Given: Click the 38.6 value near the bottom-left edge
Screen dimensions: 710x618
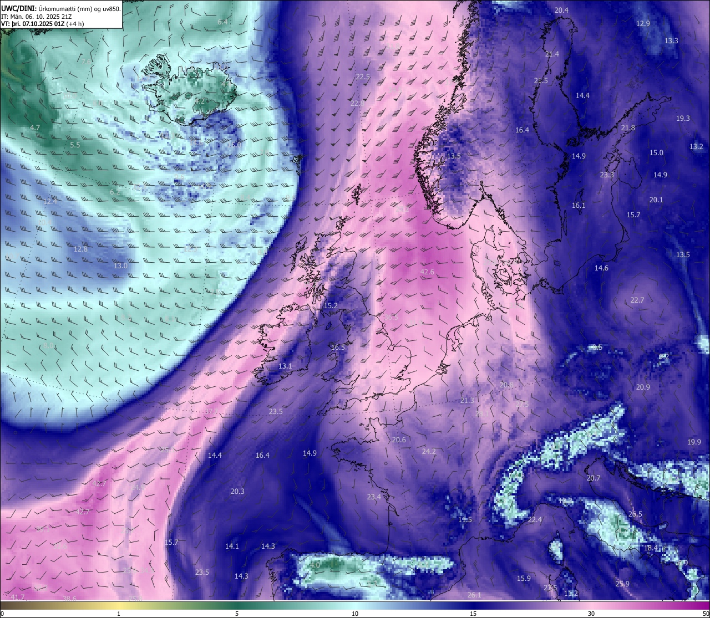Looking at the screenshot, I should pos(69,599).
